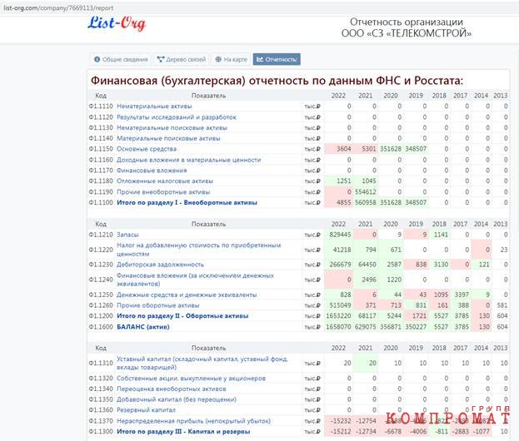Image resolution: width=519 pixels, height=441 pixels.
Task: Open Итого по разделу II link
Action: [x=182, y=316]
